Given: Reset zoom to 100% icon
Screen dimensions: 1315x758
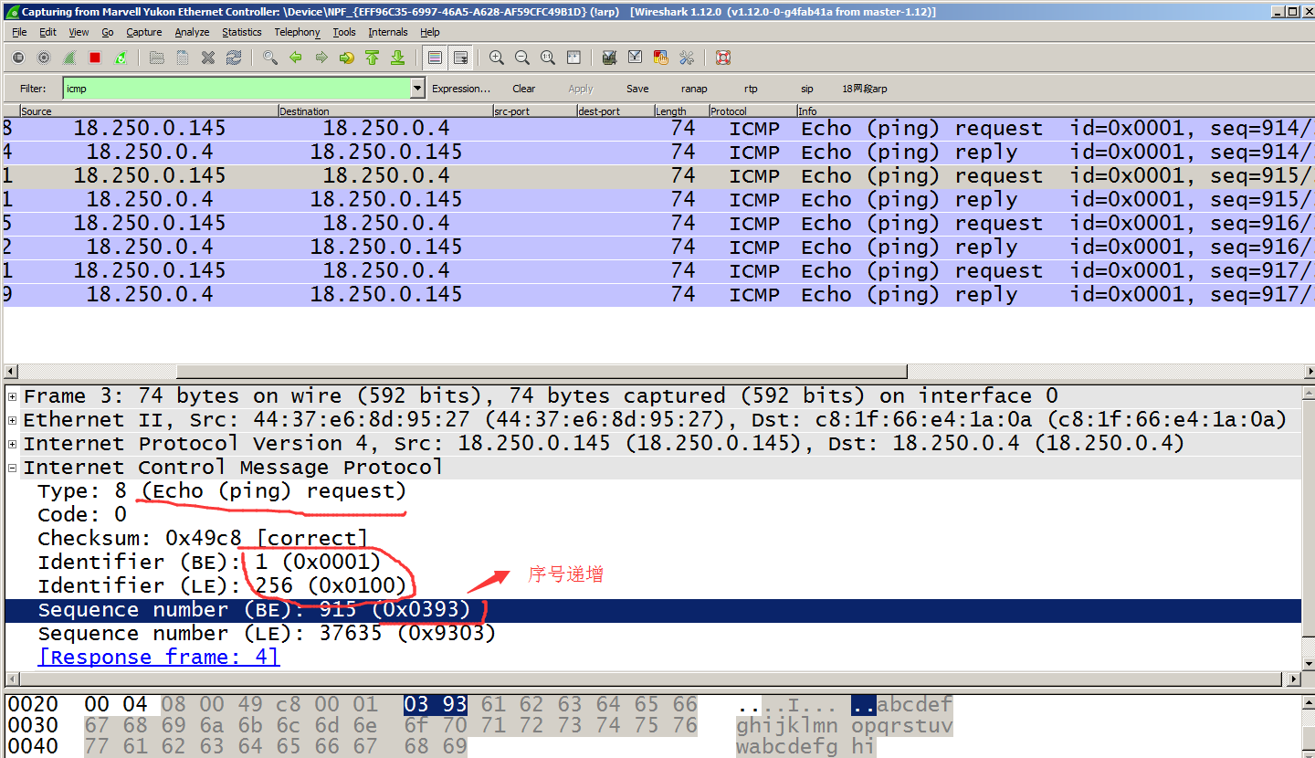Looking at the screenshot, I should pos(548,58).
